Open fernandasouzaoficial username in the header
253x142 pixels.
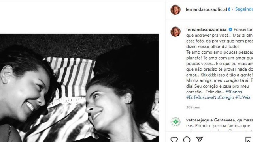pyautogui.click(x=206, y=9)
